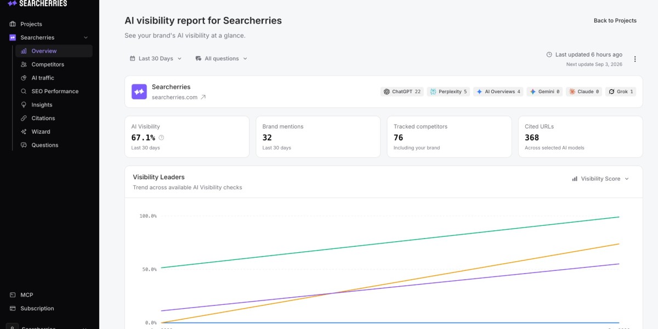658x329 pixels.
Task: Collapse the Searcherries project chevron
Action: pos(86,38)
